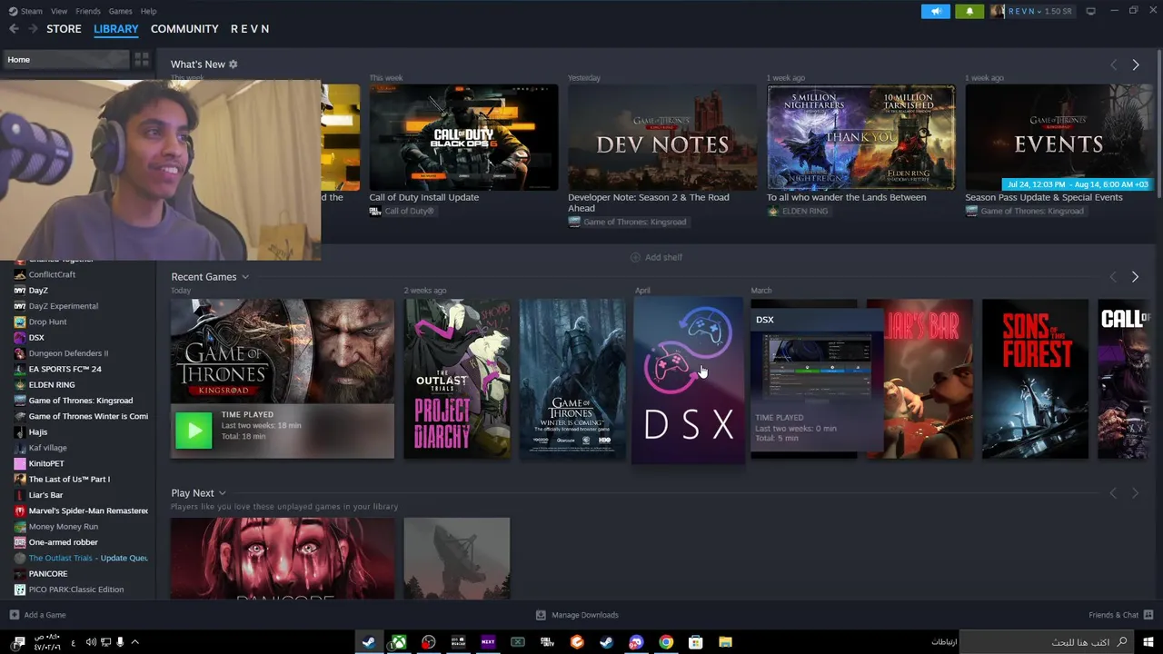Open the Steam announcements megaphone button
The width and height of the screenshot is (1163, 654).
pos(935,11)
